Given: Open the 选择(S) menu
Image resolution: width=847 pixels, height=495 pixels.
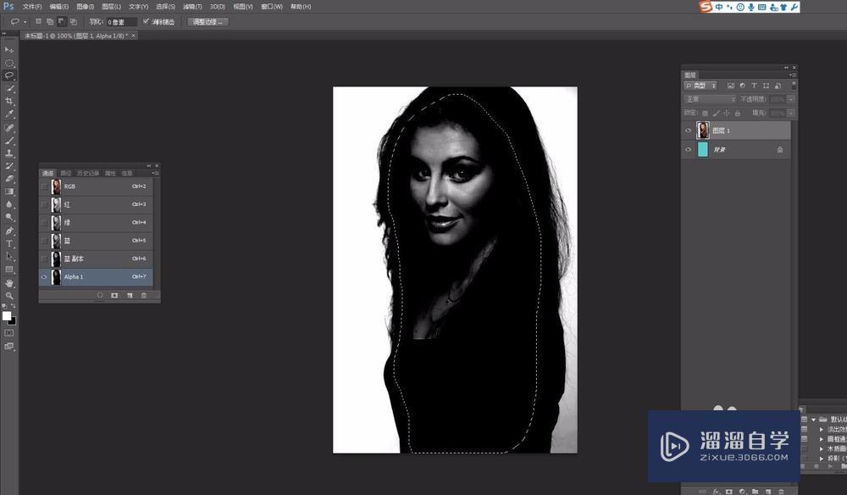Looking at the screenshot, I should tap(165, 7).
